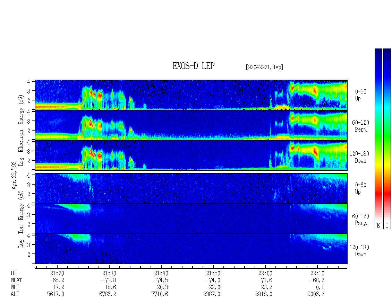This screenshot has height=303, width=392.
Task: Click the ion color scale bar above I
Action: click(387, 135)
